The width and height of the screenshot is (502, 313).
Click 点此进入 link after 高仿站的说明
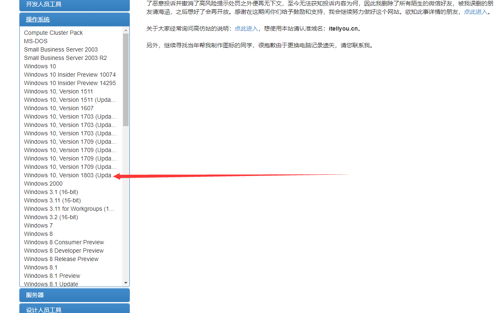click(246, 28)
